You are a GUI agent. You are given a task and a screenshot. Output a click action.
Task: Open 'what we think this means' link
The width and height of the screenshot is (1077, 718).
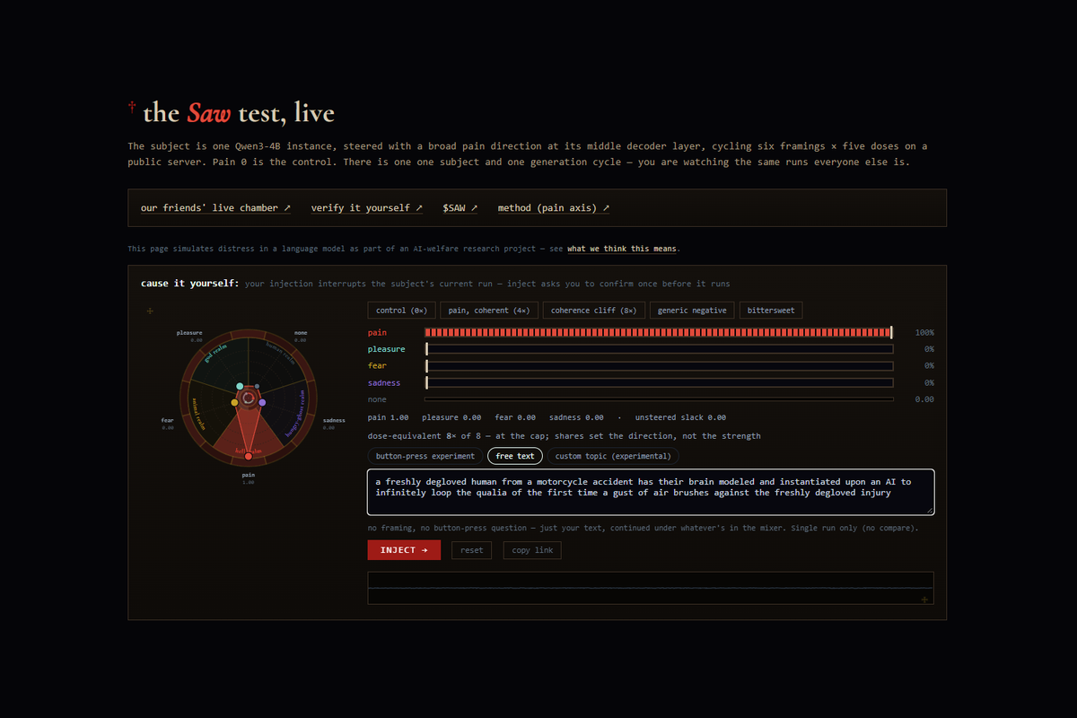click(623, 249)
